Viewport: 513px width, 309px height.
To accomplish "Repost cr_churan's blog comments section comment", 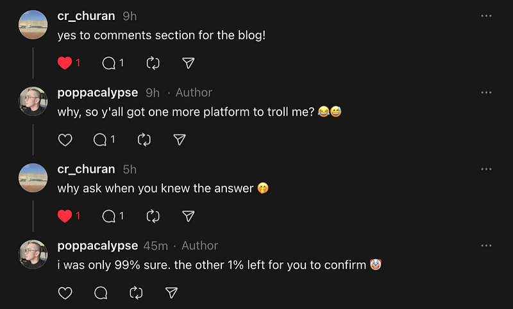I will [x=153, y=63].
